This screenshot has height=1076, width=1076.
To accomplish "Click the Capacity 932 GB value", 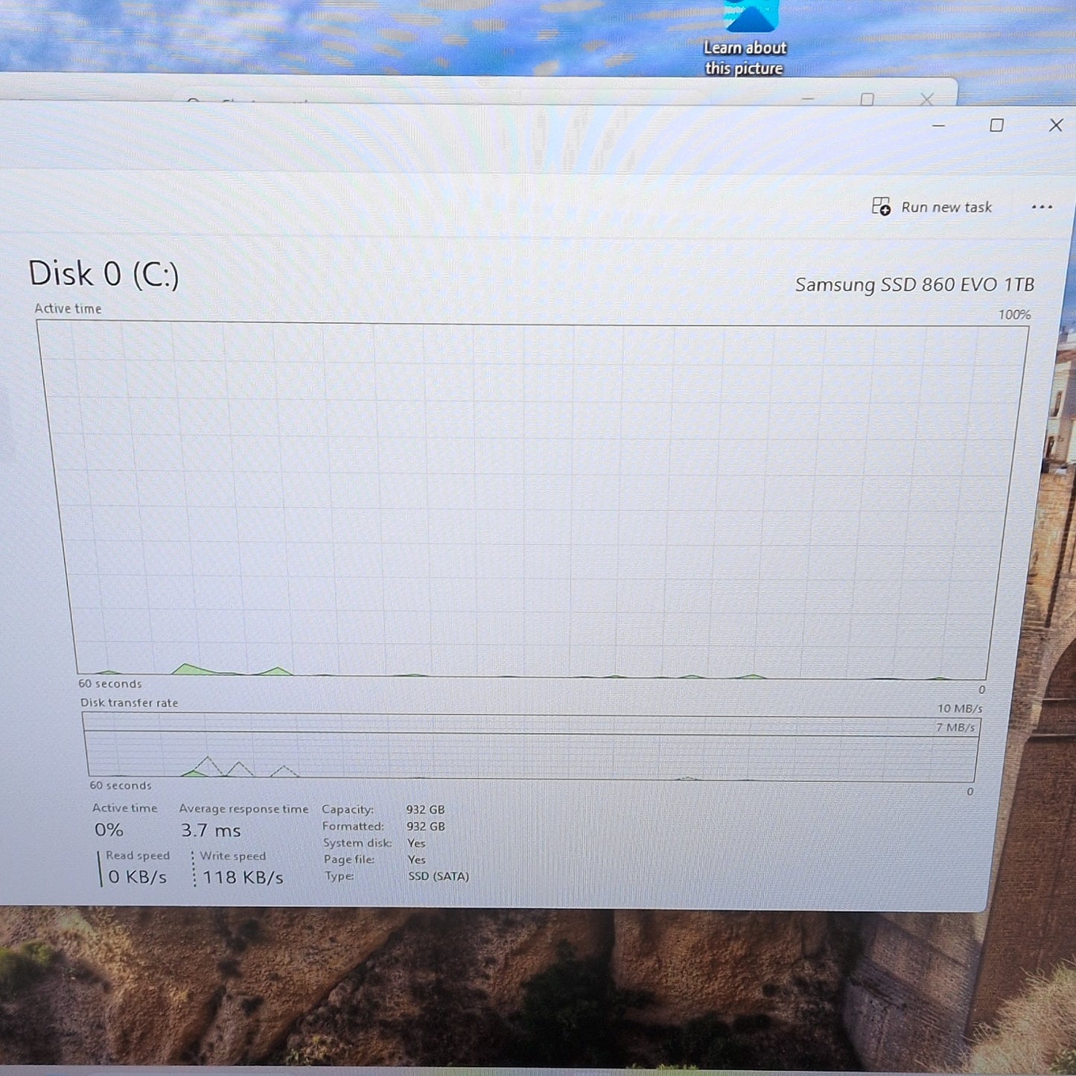I will (425, 809).
